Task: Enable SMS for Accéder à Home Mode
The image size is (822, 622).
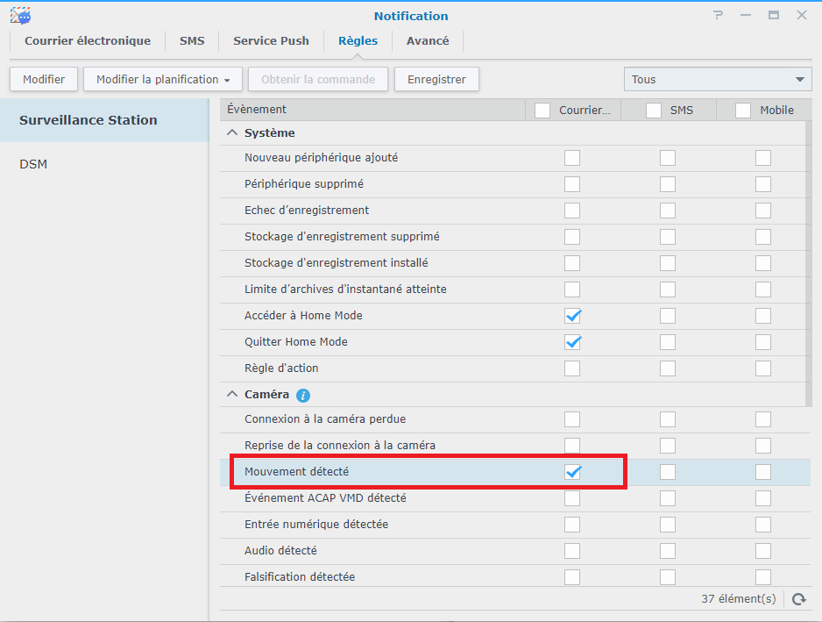Action: (668, 316)
